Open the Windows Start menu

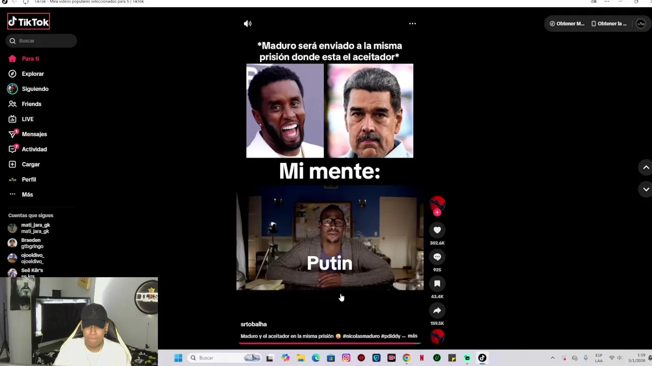[x=178, y=358]
